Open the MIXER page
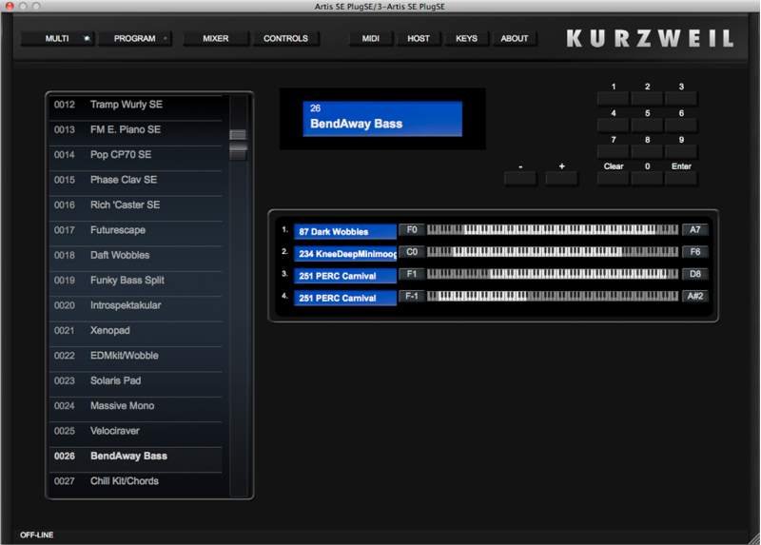This screenshot has width=761, height=545. point(216,39)
